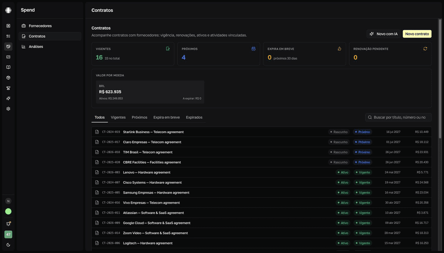The image size is (444, 253).
Task: Open the open-book icon in left rail
Action: pos(8,67)
